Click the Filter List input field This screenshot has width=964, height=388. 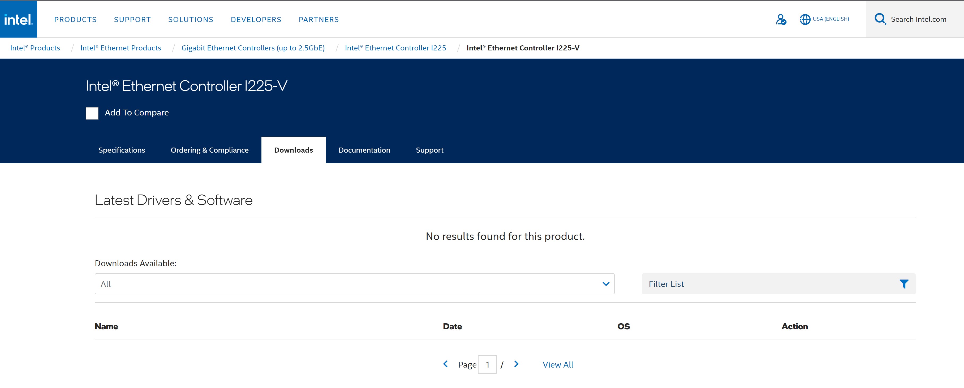tap(767, 284)
